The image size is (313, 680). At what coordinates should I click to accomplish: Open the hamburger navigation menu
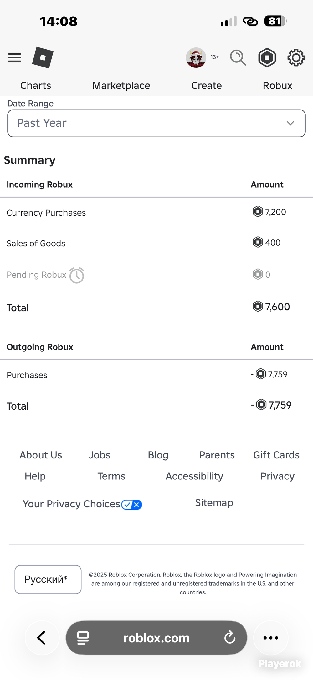click(x=14, y=57)
